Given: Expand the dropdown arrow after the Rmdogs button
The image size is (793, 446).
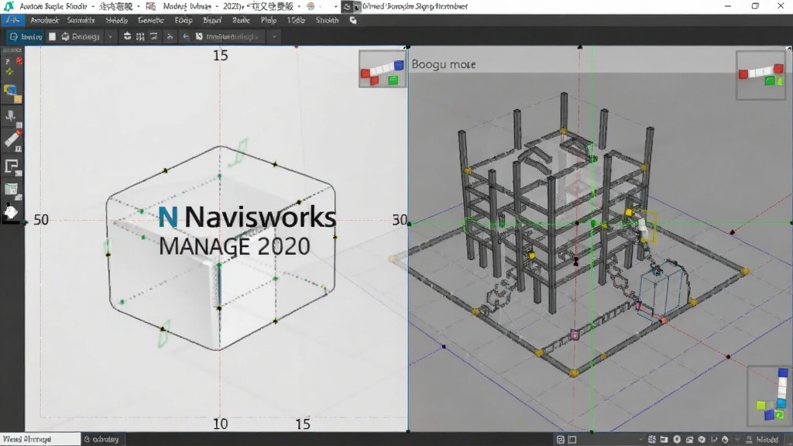Looking at the screenshot, I should [110, 37].
